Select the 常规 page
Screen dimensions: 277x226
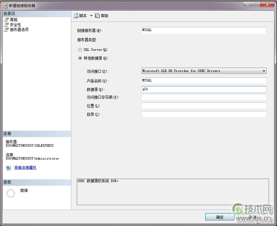click(14, 20)
